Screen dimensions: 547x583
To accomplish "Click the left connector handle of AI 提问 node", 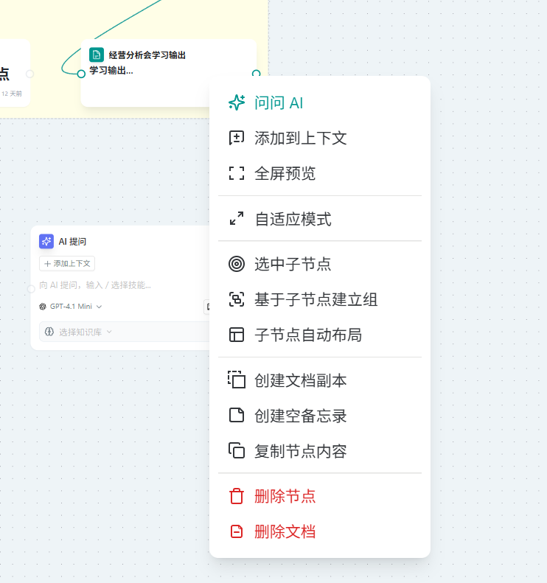I will [31, 289].
